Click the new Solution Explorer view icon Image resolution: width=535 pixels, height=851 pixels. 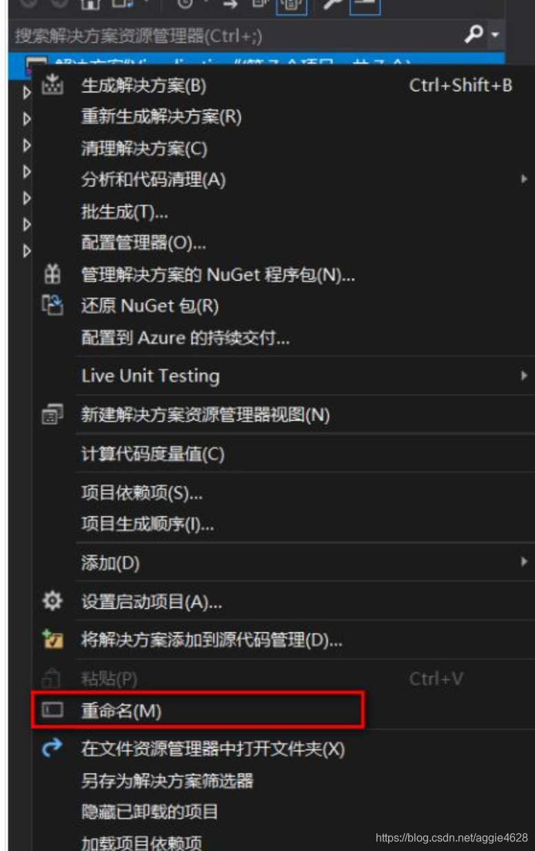52,414
